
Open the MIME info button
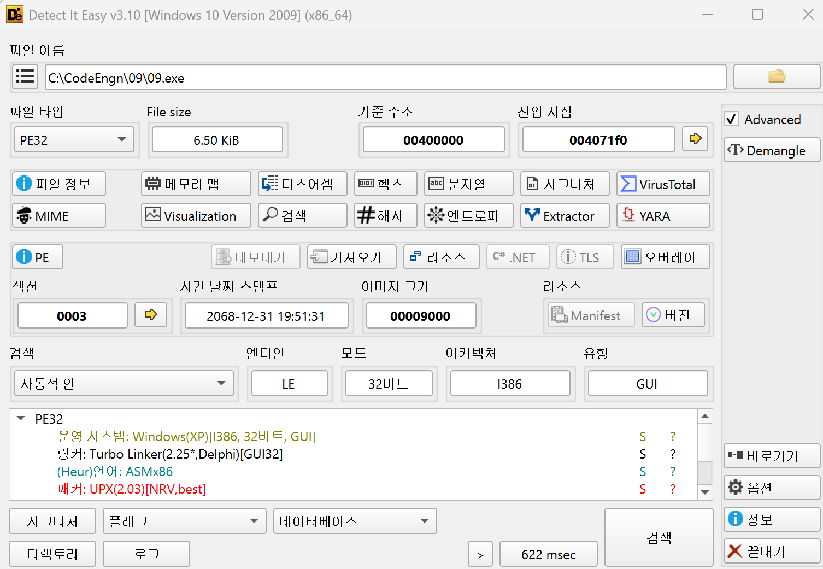point(59,215)
